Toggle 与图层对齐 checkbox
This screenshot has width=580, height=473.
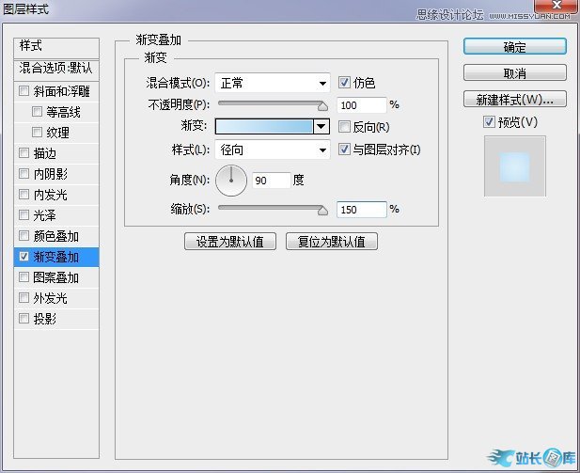[x=344, y=150]
